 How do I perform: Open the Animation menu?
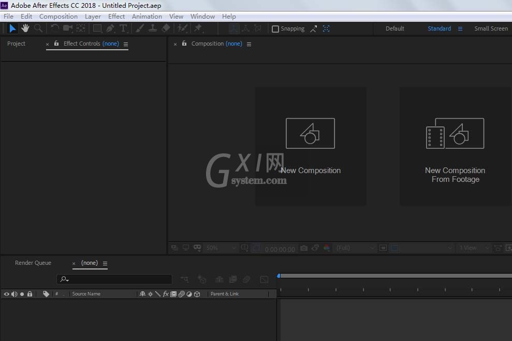(147, 17)
